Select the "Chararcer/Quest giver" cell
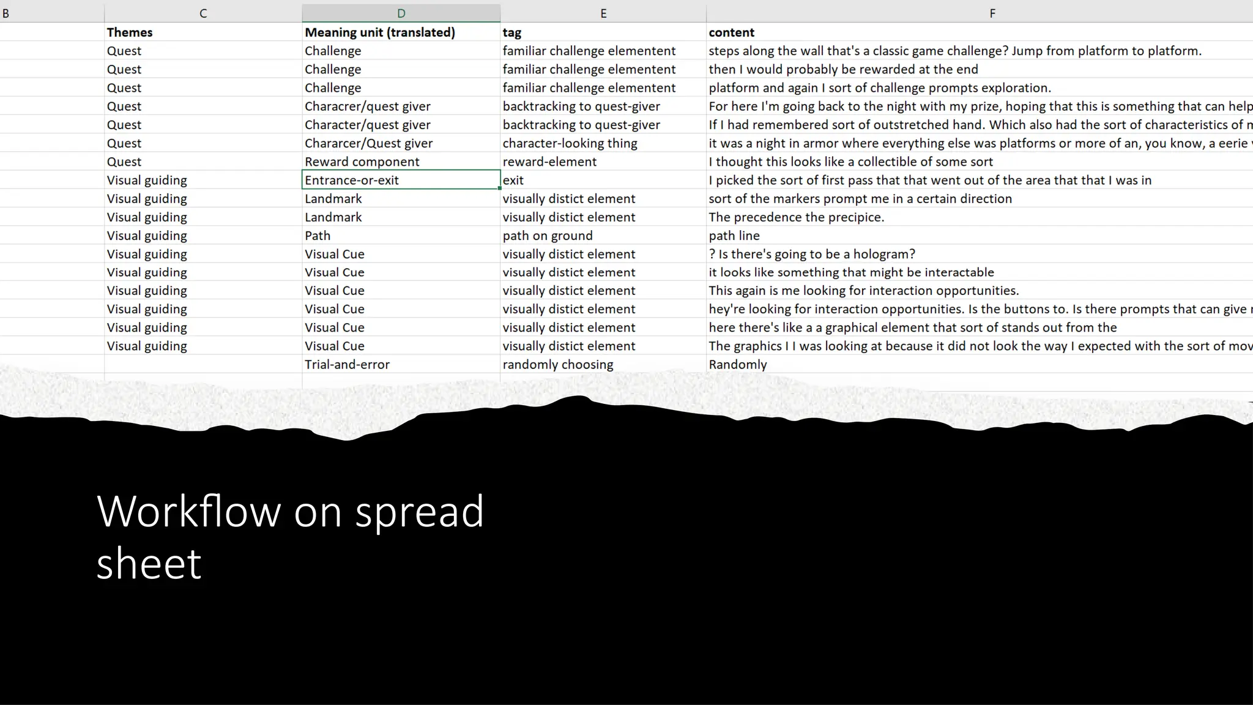The height and width of the screenshot is (705, 1253). 401,143
